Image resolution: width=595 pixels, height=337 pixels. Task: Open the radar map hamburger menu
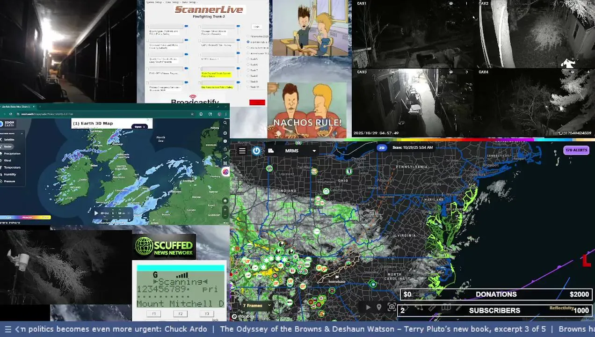[242, 151]
